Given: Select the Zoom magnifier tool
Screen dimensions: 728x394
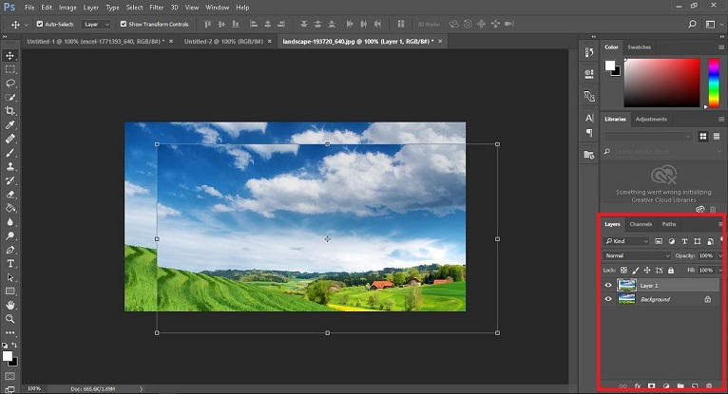Looking at the screenshot, I should click(x=10, y=319).
